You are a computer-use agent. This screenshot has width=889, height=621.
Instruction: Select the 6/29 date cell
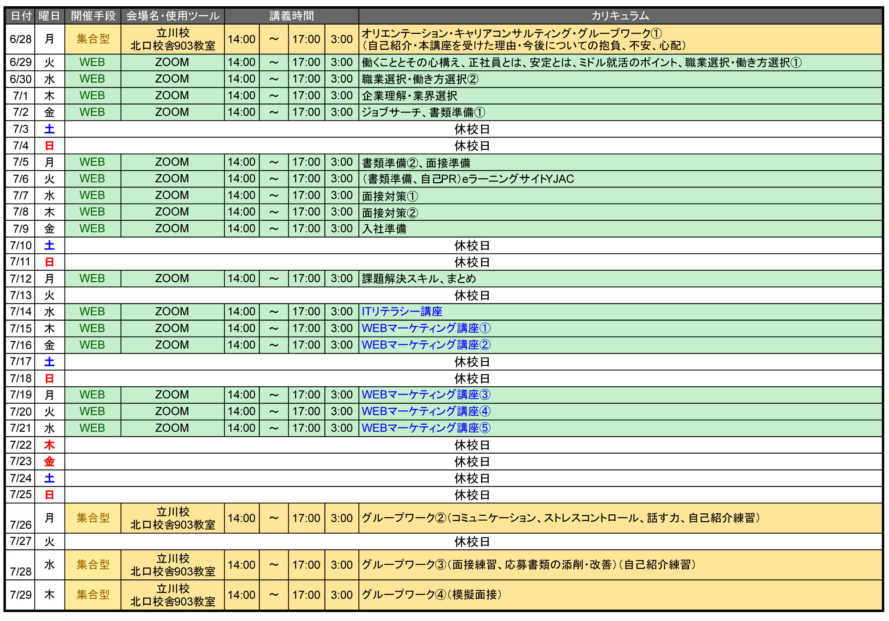coord(20,62)
